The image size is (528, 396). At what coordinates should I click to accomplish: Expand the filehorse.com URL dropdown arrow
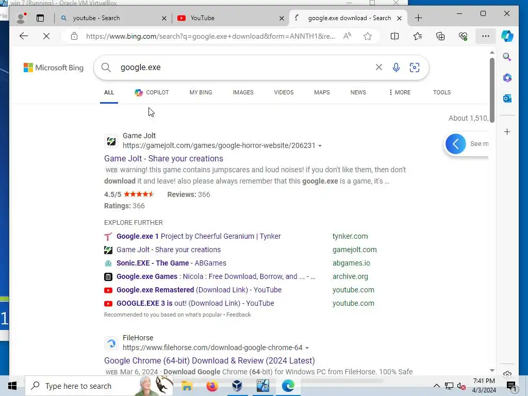tap(307, 348)
